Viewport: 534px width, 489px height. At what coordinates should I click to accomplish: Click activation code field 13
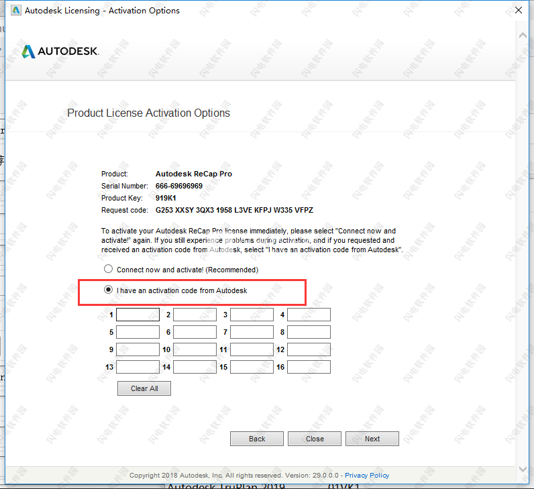click(x=138, y=367)
